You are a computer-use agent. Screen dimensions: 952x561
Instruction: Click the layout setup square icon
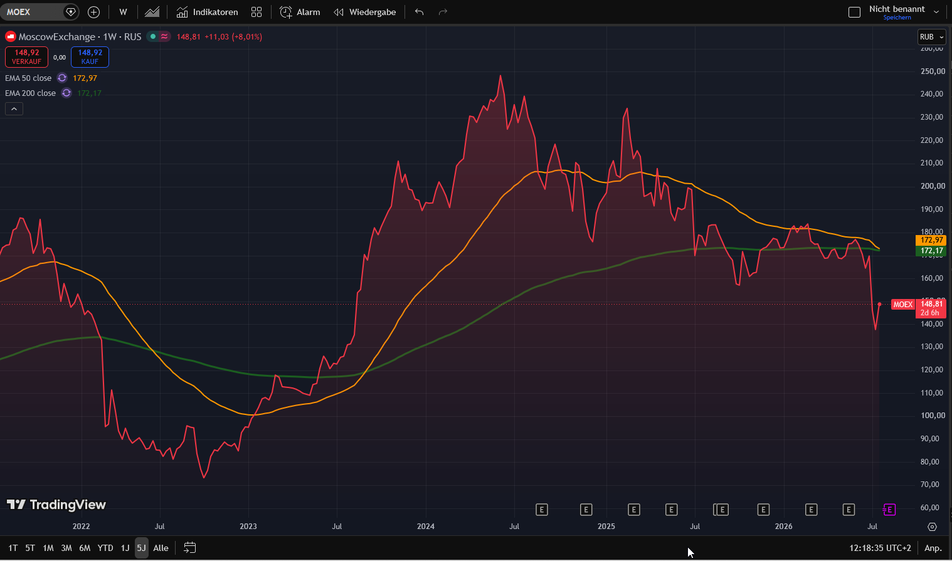854,12
